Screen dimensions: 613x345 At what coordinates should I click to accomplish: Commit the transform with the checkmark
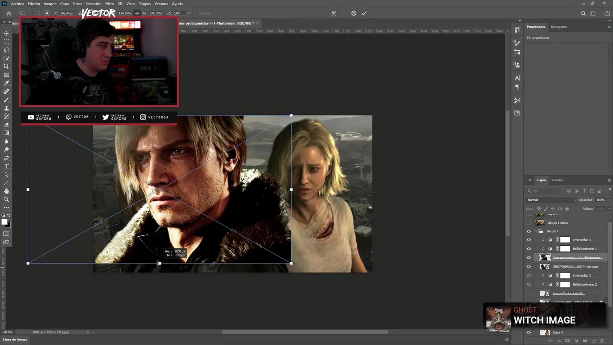pos(364,13)
